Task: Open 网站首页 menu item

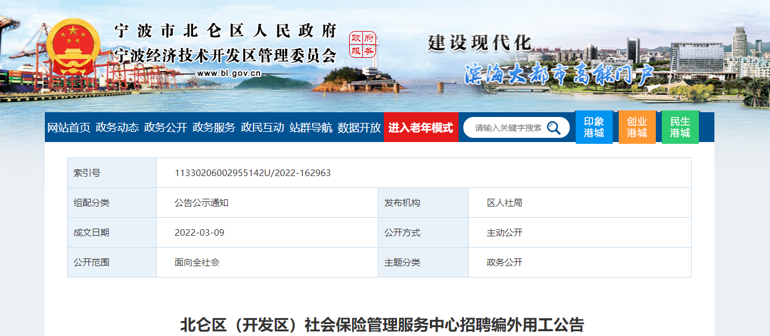Action: click(69, 128)
